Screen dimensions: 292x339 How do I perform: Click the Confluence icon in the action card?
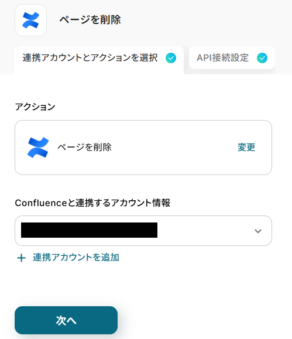tap(38, 148)
